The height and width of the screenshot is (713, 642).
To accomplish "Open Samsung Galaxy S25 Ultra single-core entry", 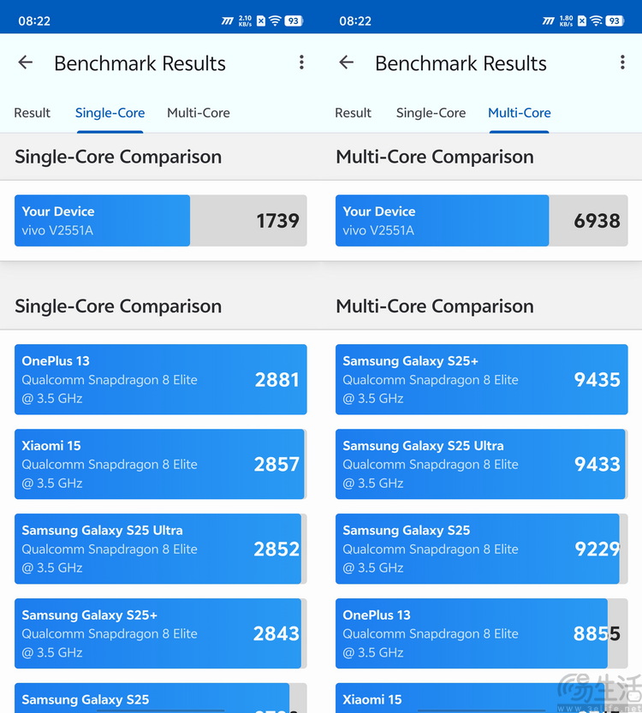I will pos(160,549).
